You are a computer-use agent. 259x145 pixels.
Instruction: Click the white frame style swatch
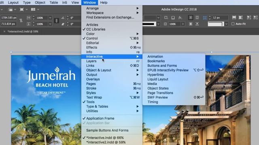tap(216, 24)
